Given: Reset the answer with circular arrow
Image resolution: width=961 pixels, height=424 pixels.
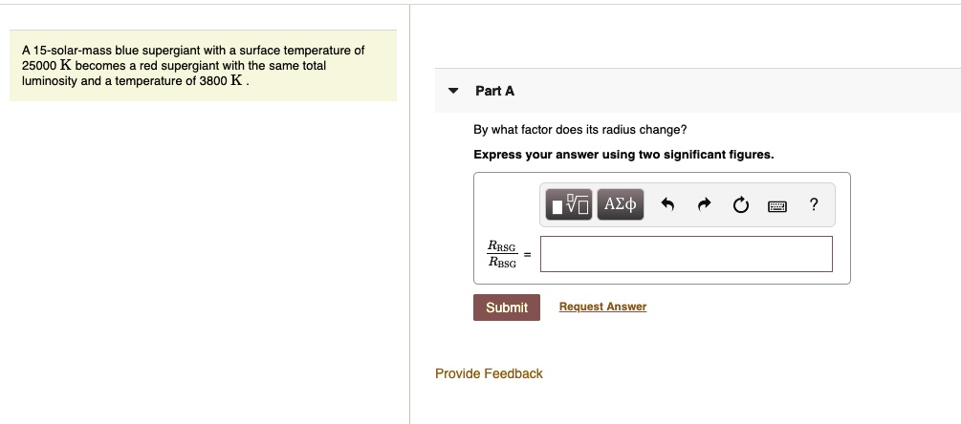Looking at the screenshot, I should (741, 204).
